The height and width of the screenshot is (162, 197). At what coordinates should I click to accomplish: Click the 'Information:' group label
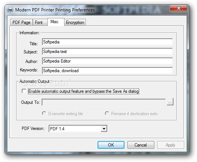[29, 33]
